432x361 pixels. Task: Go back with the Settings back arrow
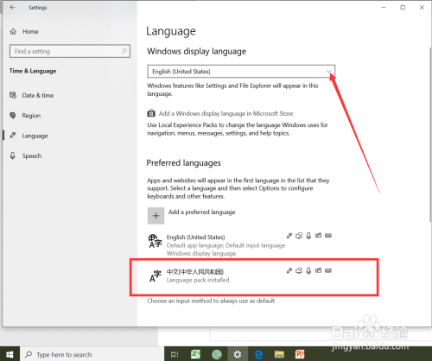click(12, 8)
